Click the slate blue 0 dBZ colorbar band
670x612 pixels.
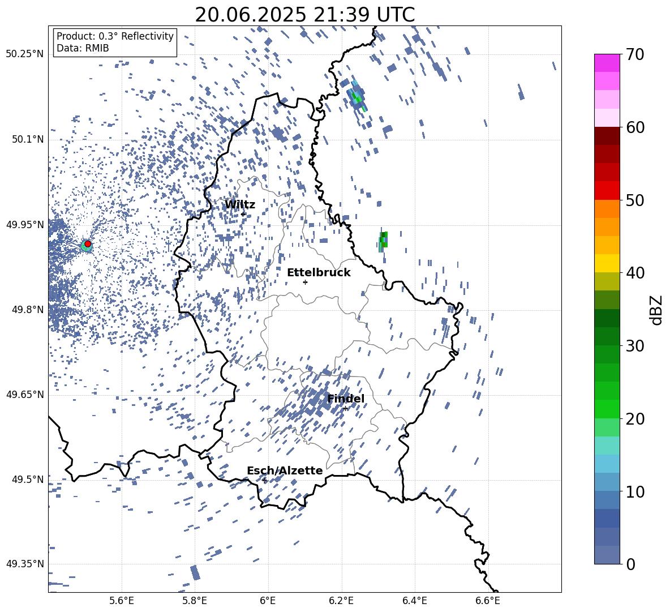click(x=607, y=555)
